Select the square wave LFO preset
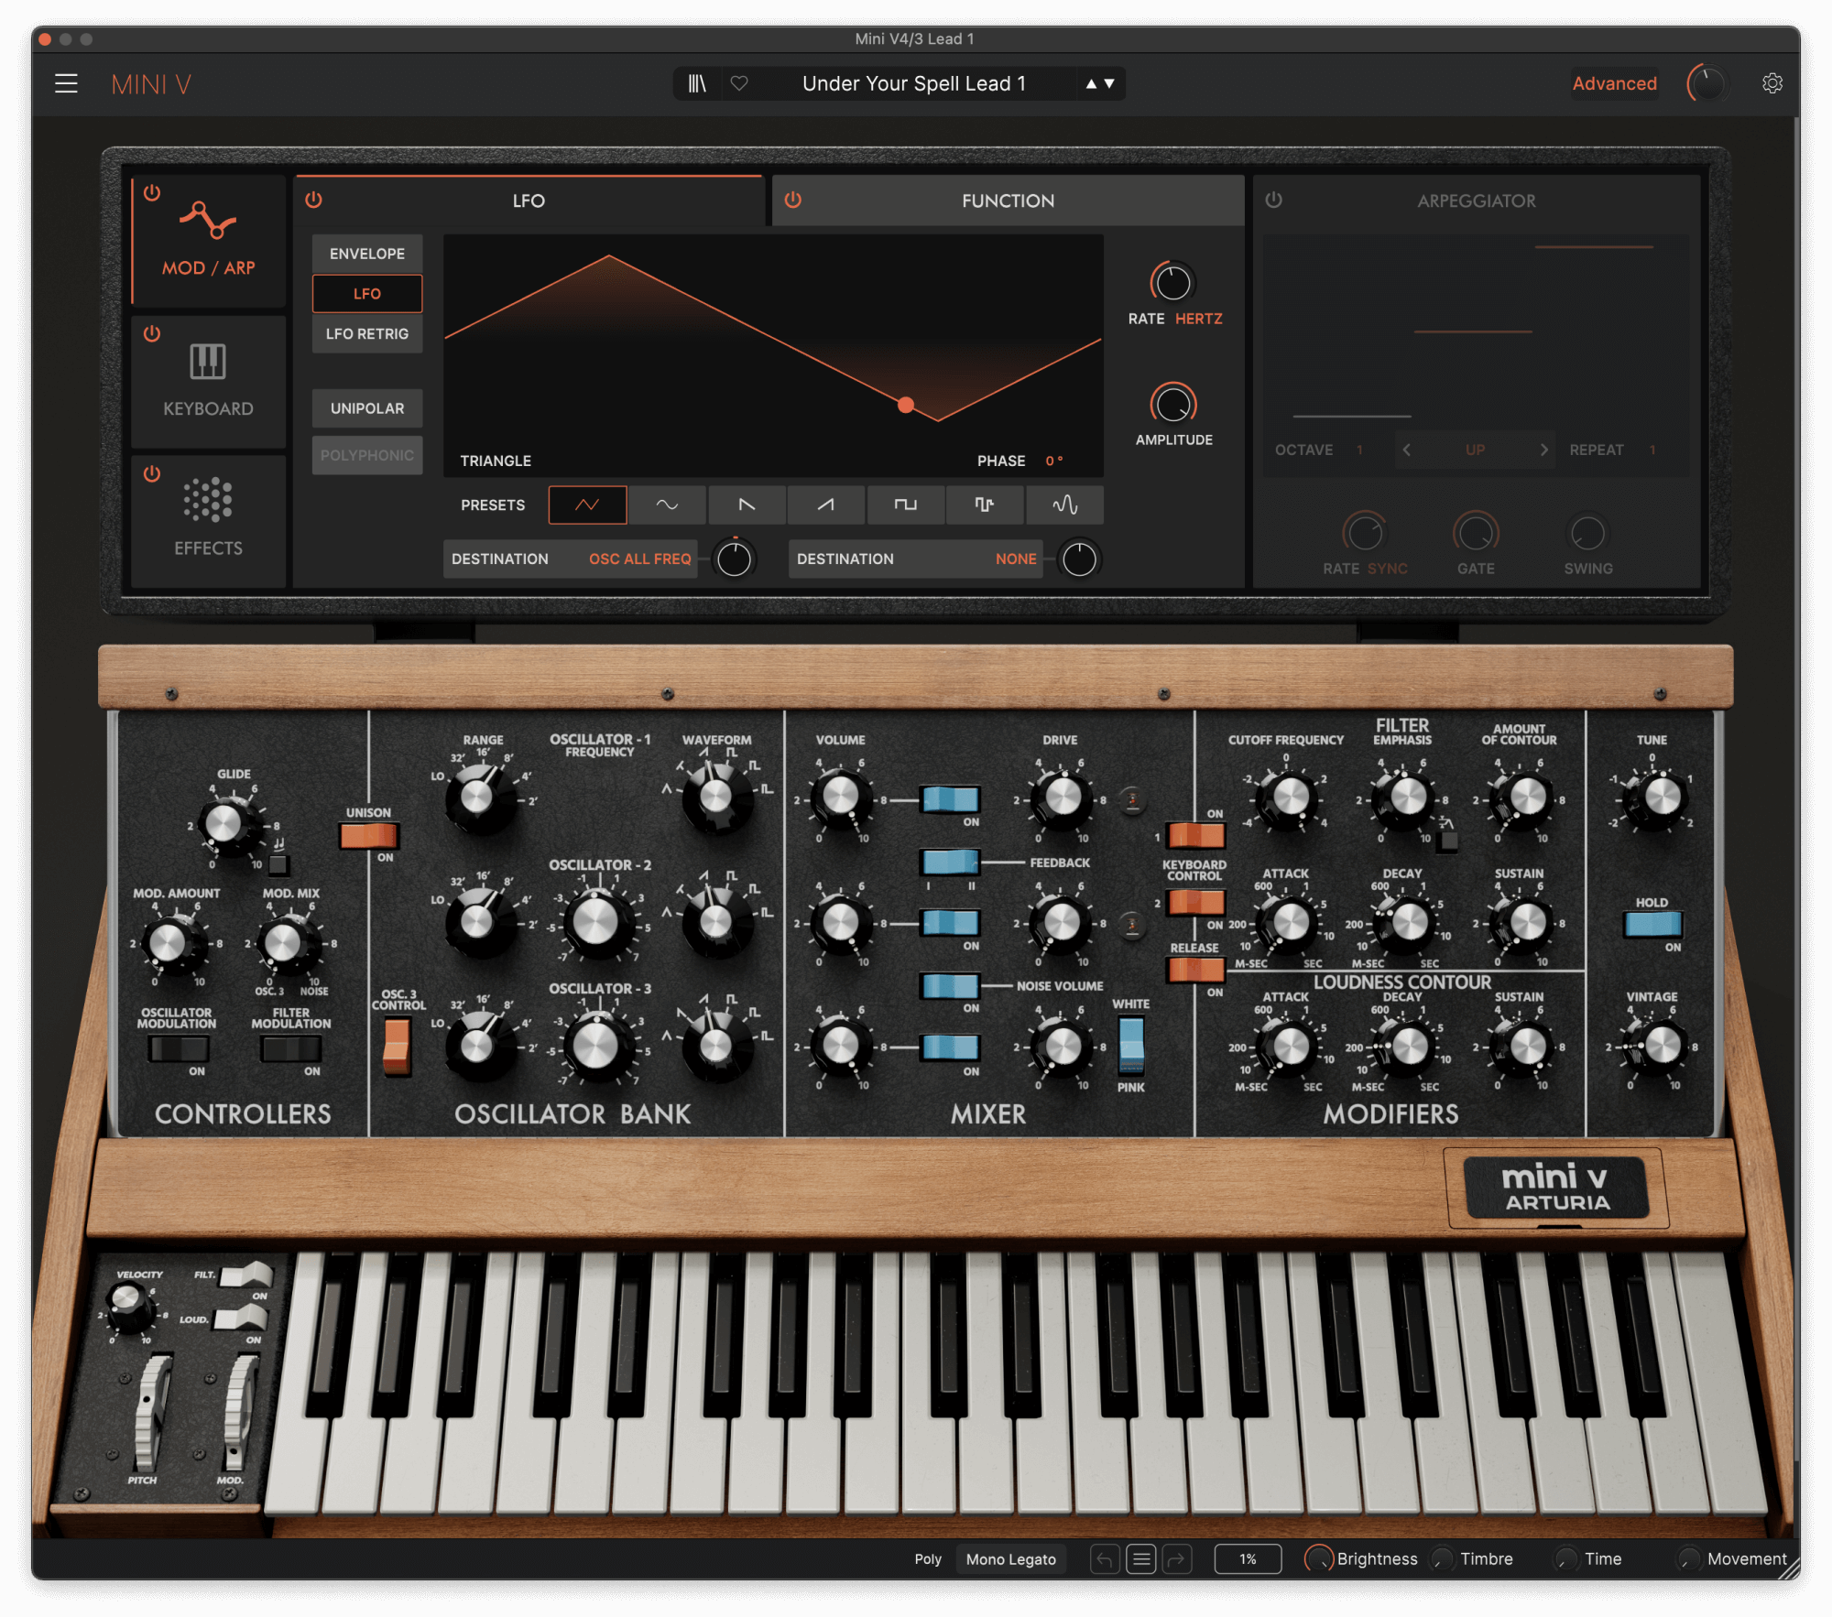This screenshot has height=1617, width=1832. pyautogui.click(x=905, y=505)
